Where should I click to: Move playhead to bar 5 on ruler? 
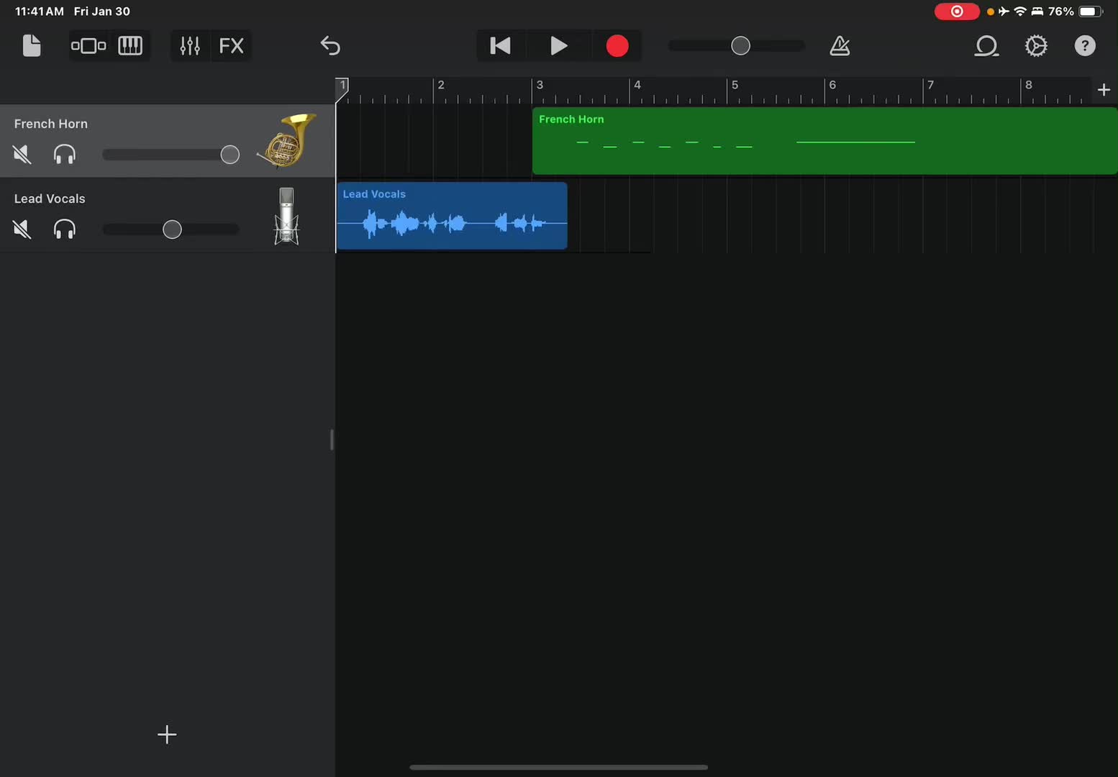735,85
